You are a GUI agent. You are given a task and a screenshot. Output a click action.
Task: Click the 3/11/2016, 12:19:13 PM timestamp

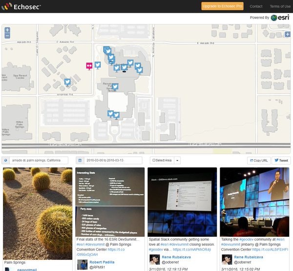[x=168, y=269]
